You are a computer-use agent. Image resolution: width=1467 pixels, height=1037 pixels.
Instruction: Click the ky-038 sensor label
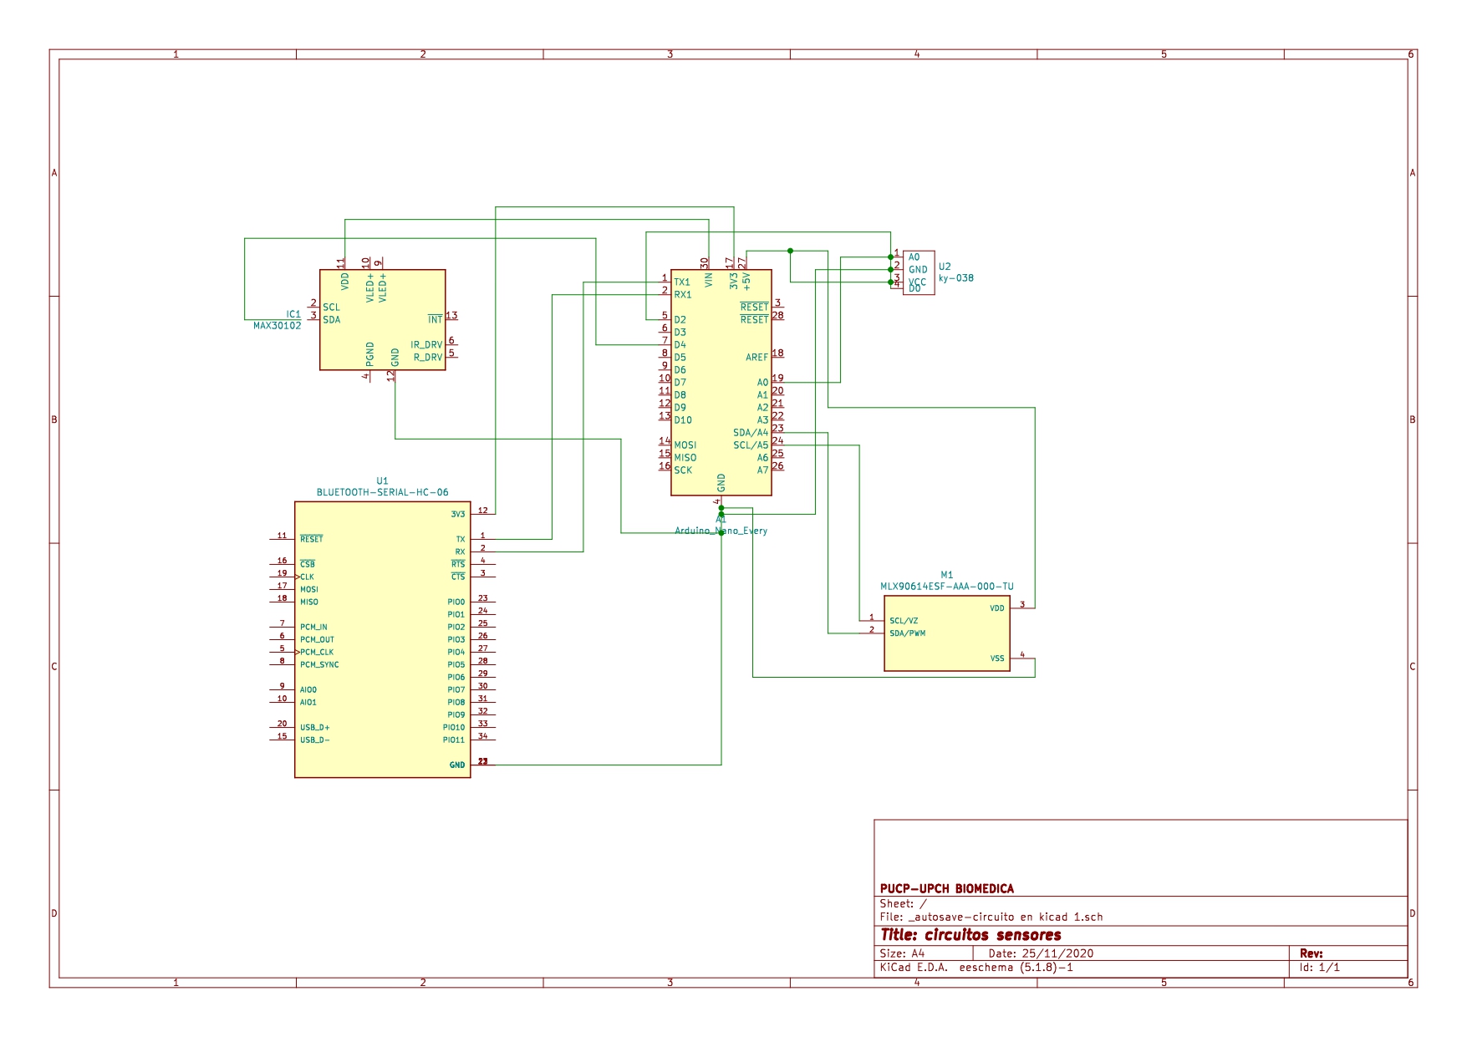955,278
